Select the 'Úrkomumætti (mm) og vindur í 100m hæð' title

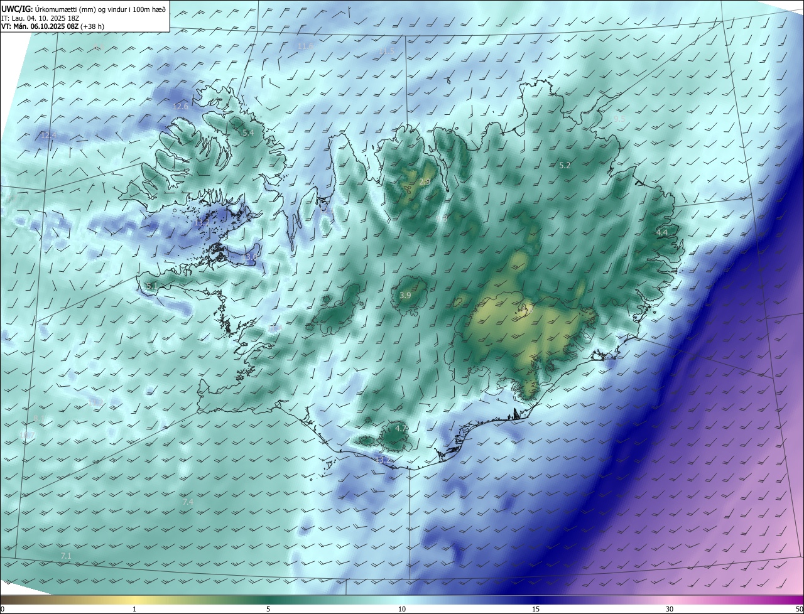pos(100,9)
